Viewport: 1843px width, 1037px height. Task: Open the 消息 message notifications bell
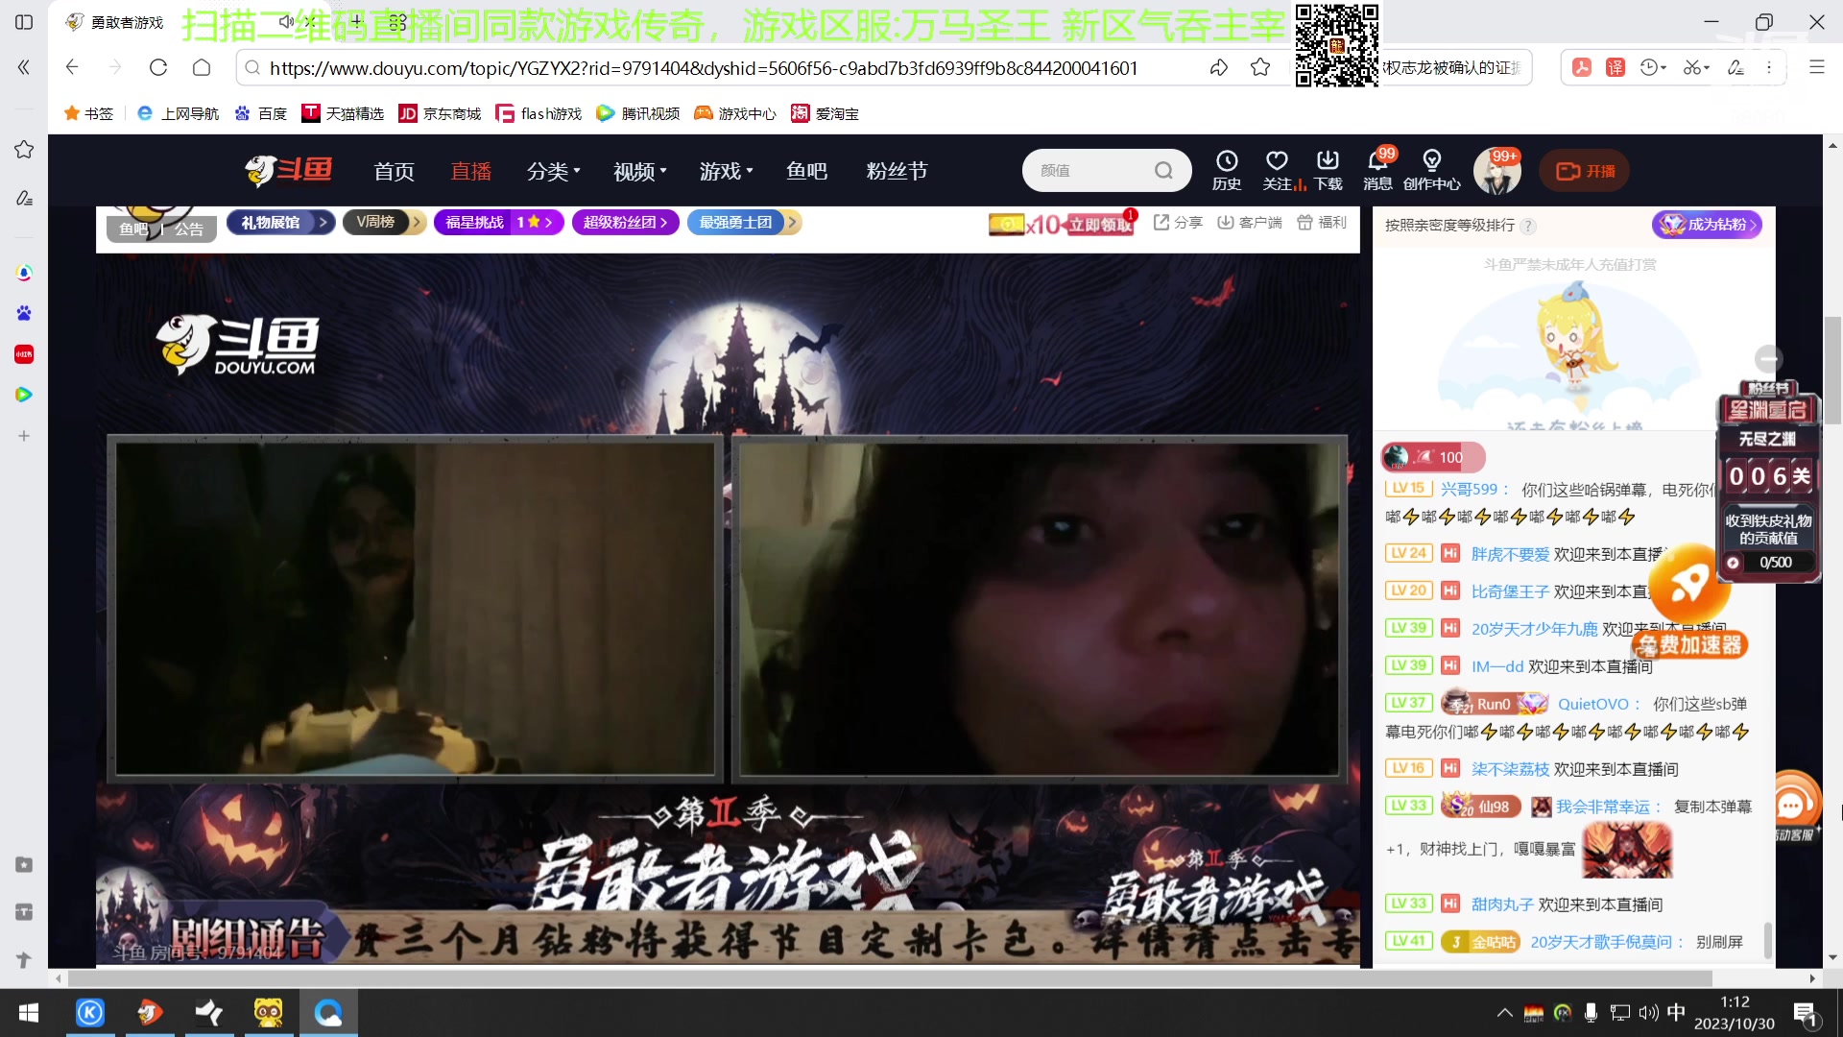point(1378,170)
